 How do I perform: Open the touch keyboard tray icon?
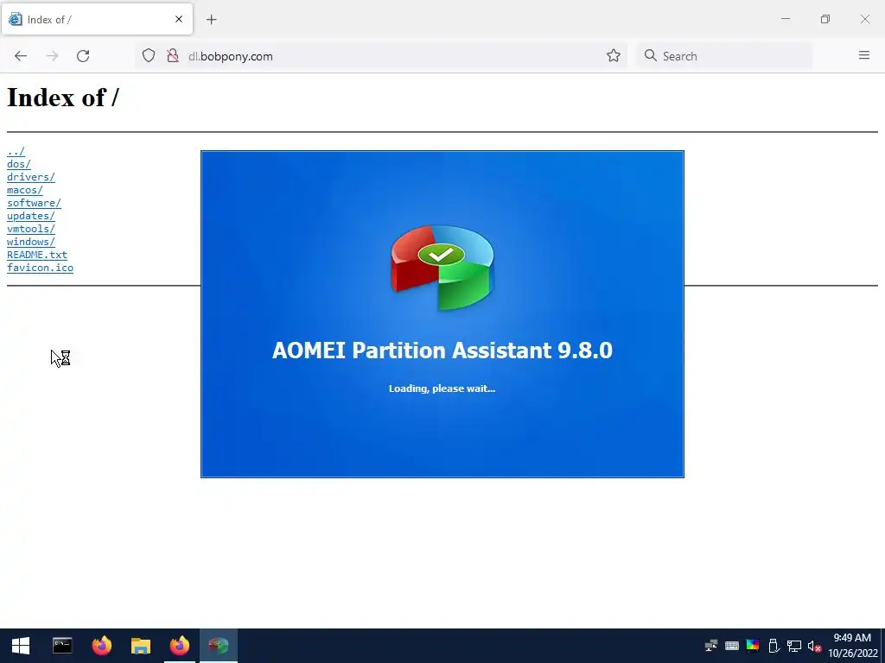coord(732,646)
